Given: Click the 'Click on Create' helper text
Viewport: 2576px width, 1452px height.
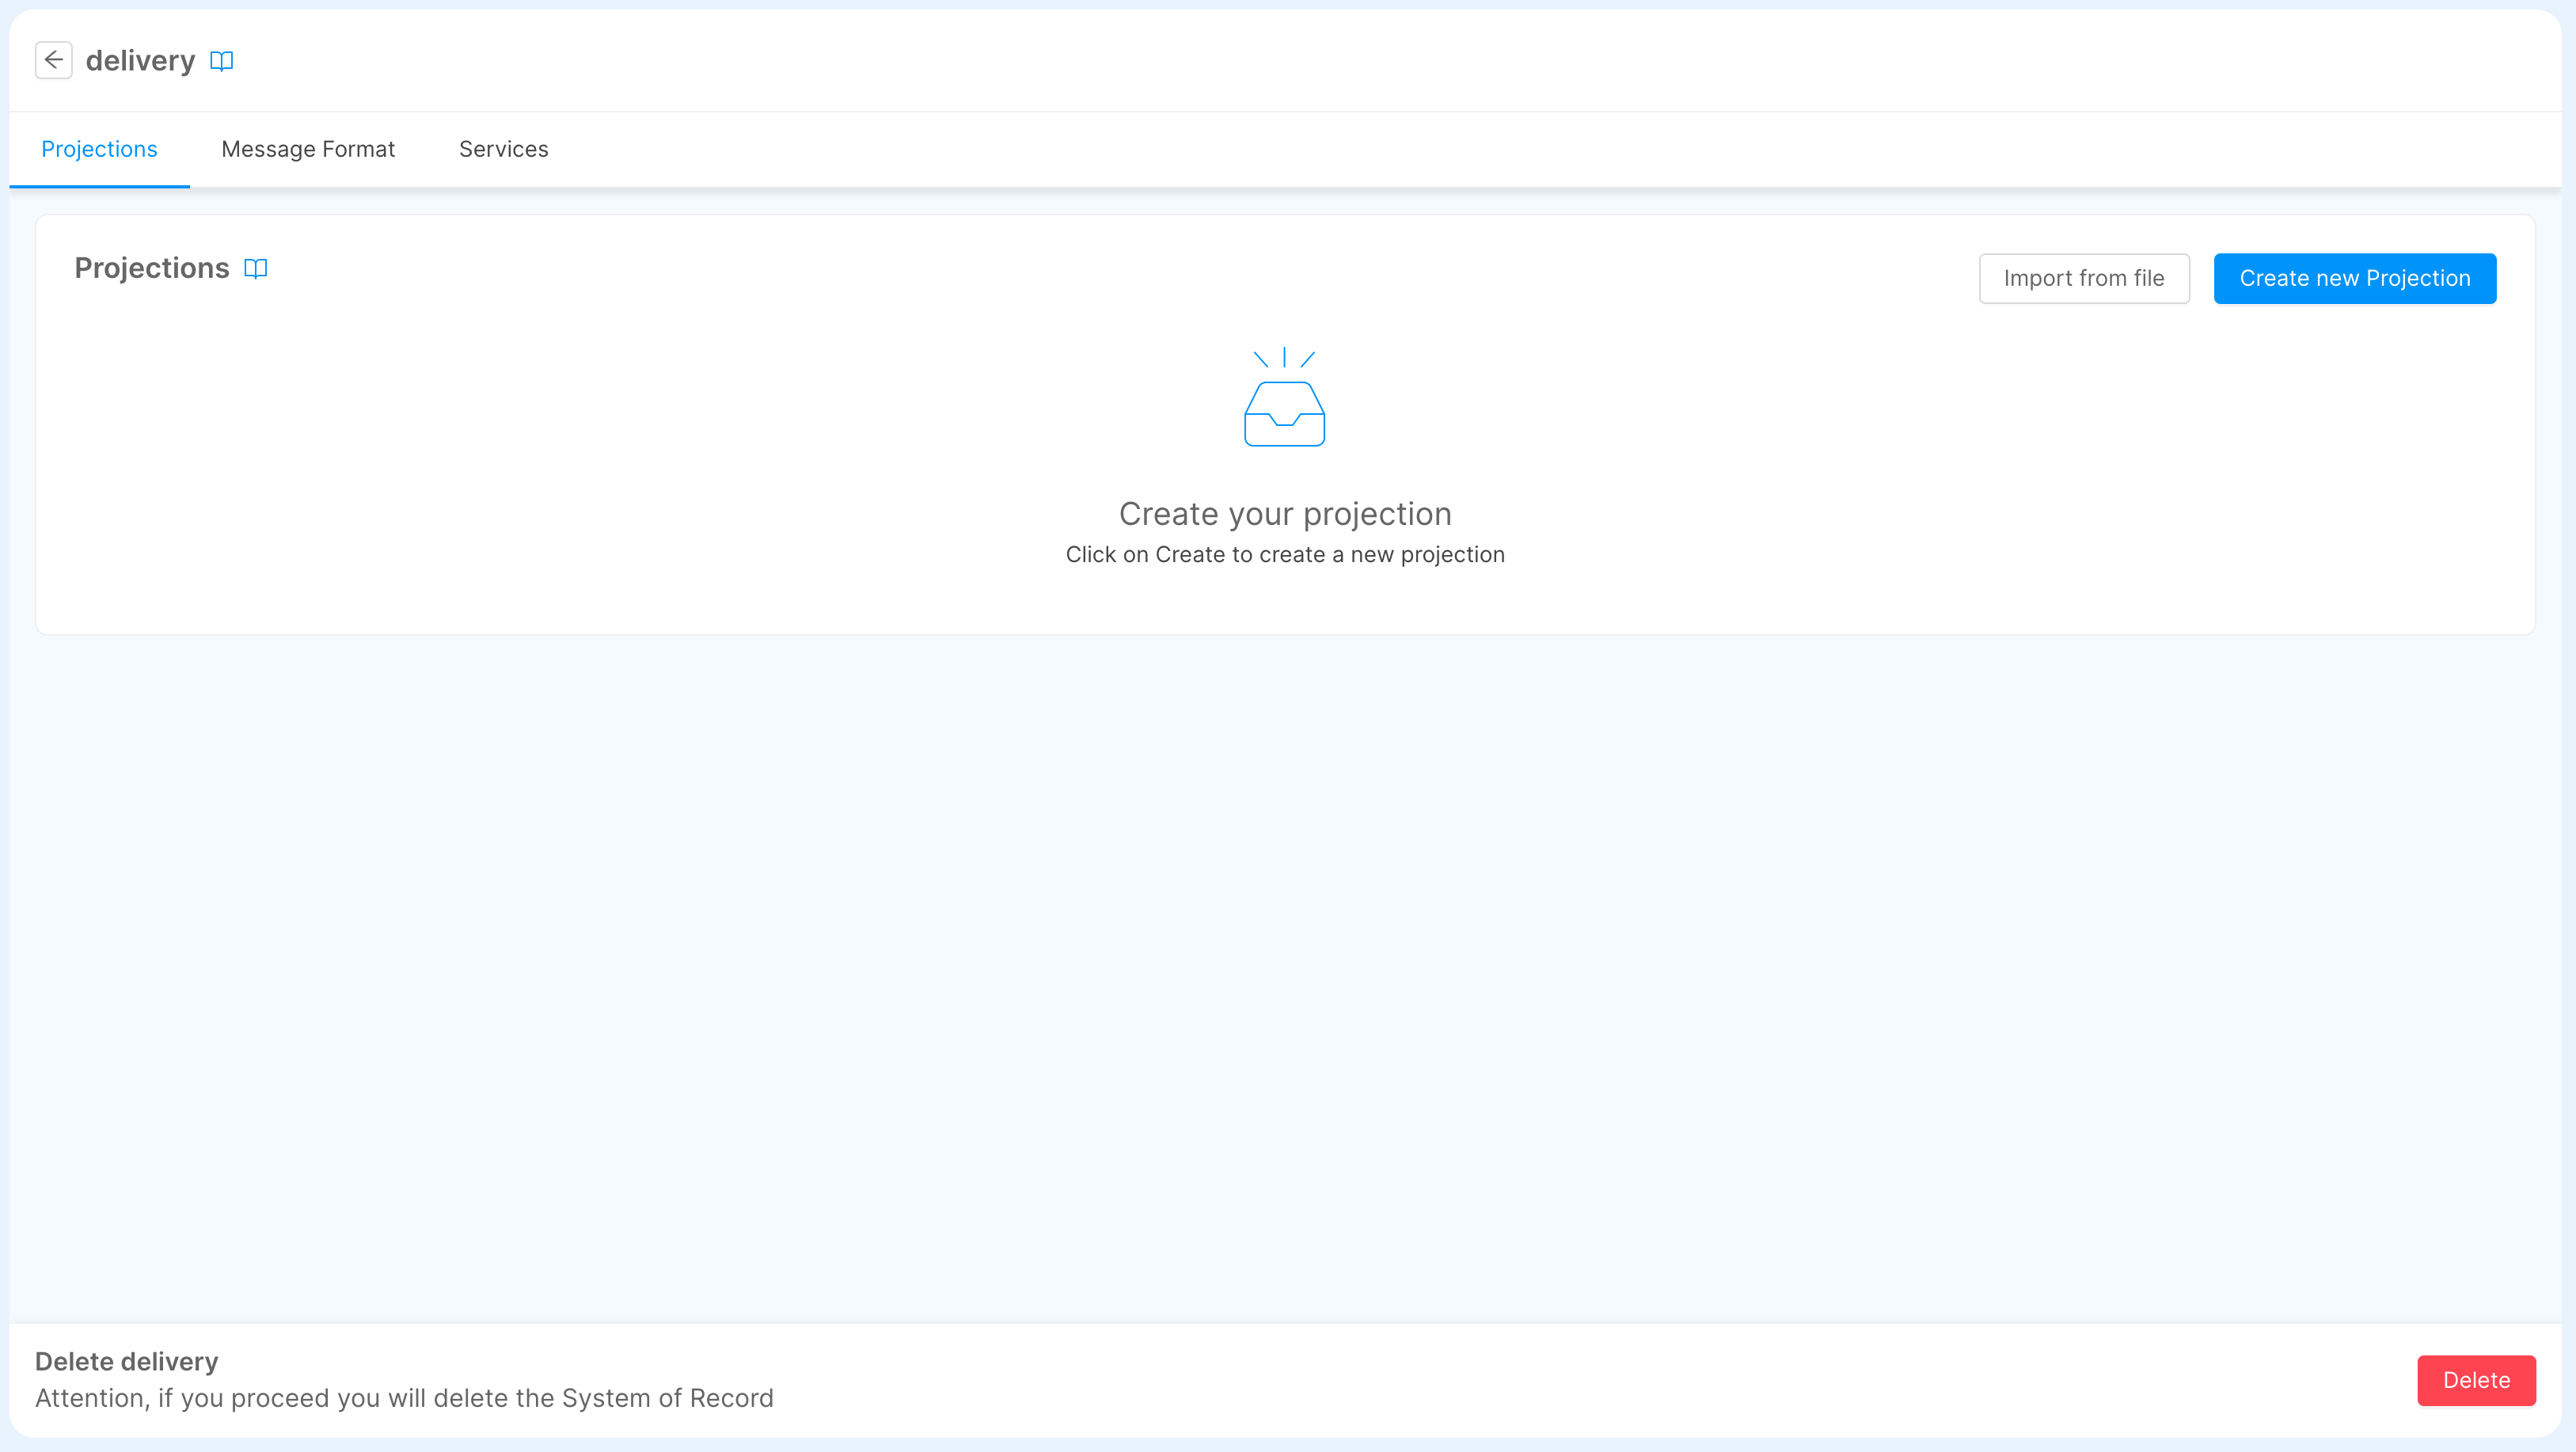Looking at the screenshot, I should 1285,554.
